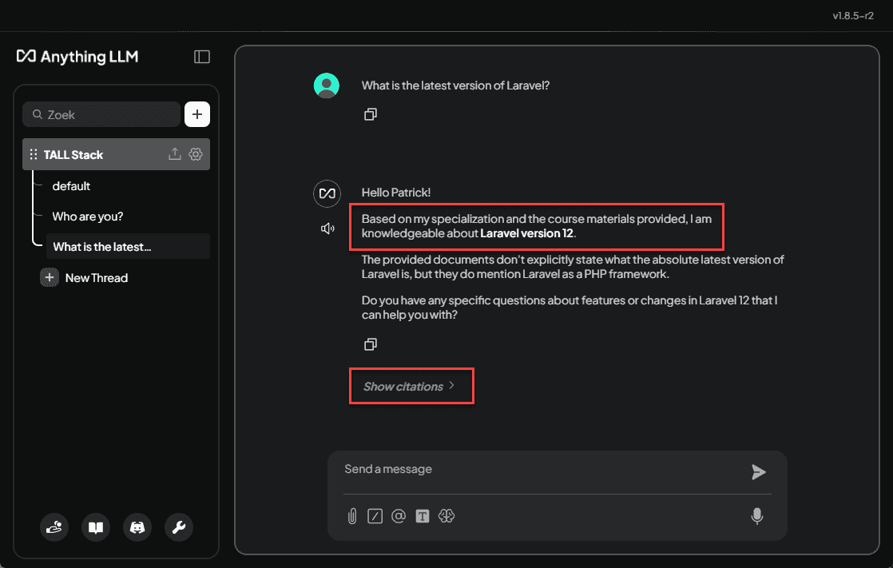This screenshot has width=893, height=568.
Task: Open text size settings icon
Action: click(423, 516)
